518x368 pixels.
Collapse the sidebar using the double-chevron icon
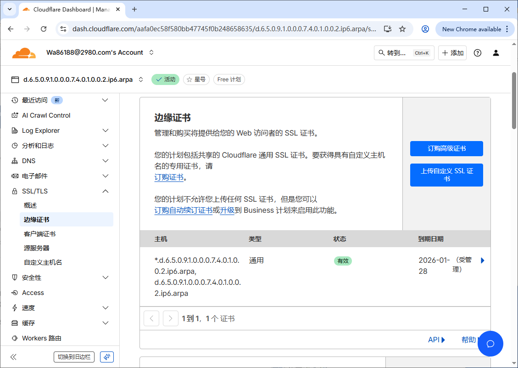pyautogui.click(x=13, y=357)
